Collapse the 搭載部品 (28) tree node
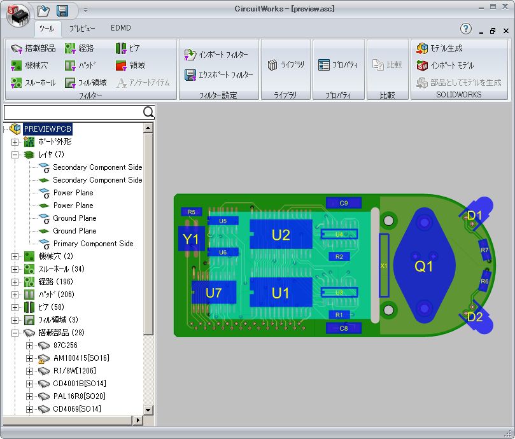 click(15, 333)
